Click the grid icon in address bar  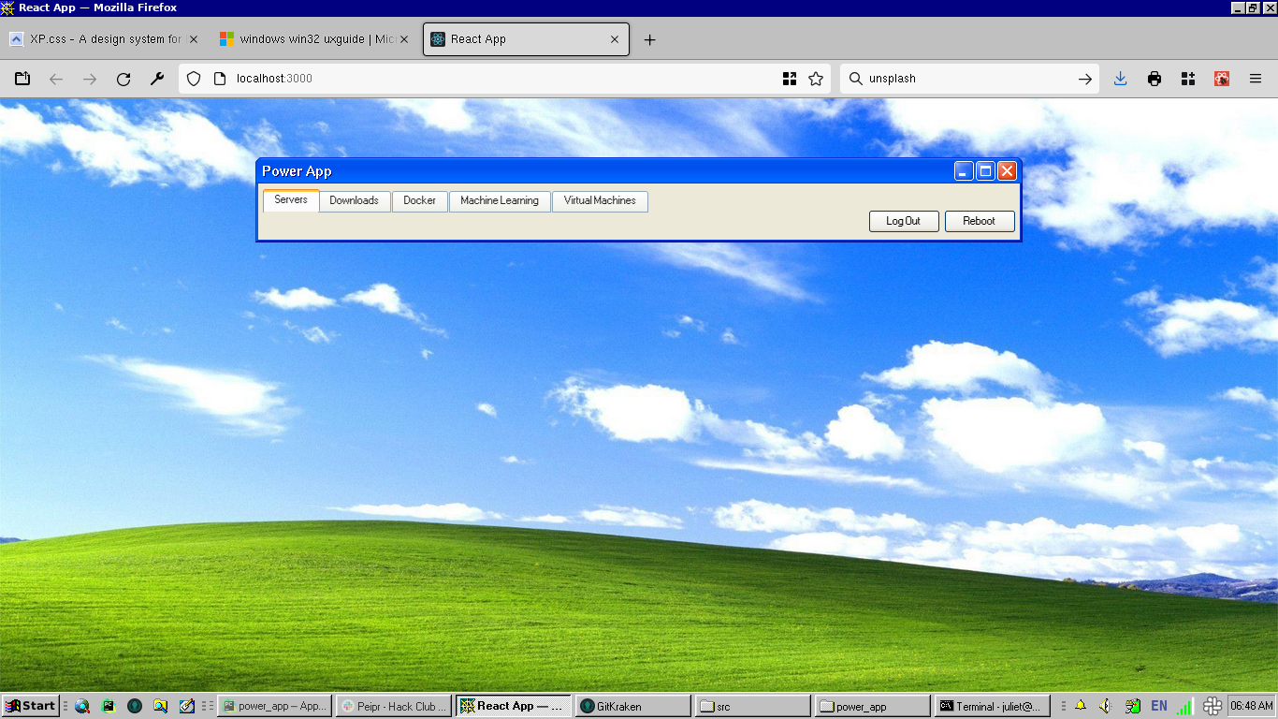pos(790,79)
